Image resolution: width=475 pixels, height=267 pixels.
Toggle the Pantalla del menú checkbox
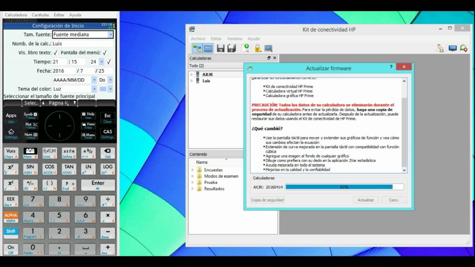(x=105, y=53)
